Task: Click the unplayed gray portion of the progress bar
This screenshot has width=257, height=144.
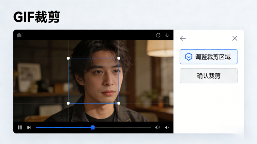Action: (x=122, y=127)
